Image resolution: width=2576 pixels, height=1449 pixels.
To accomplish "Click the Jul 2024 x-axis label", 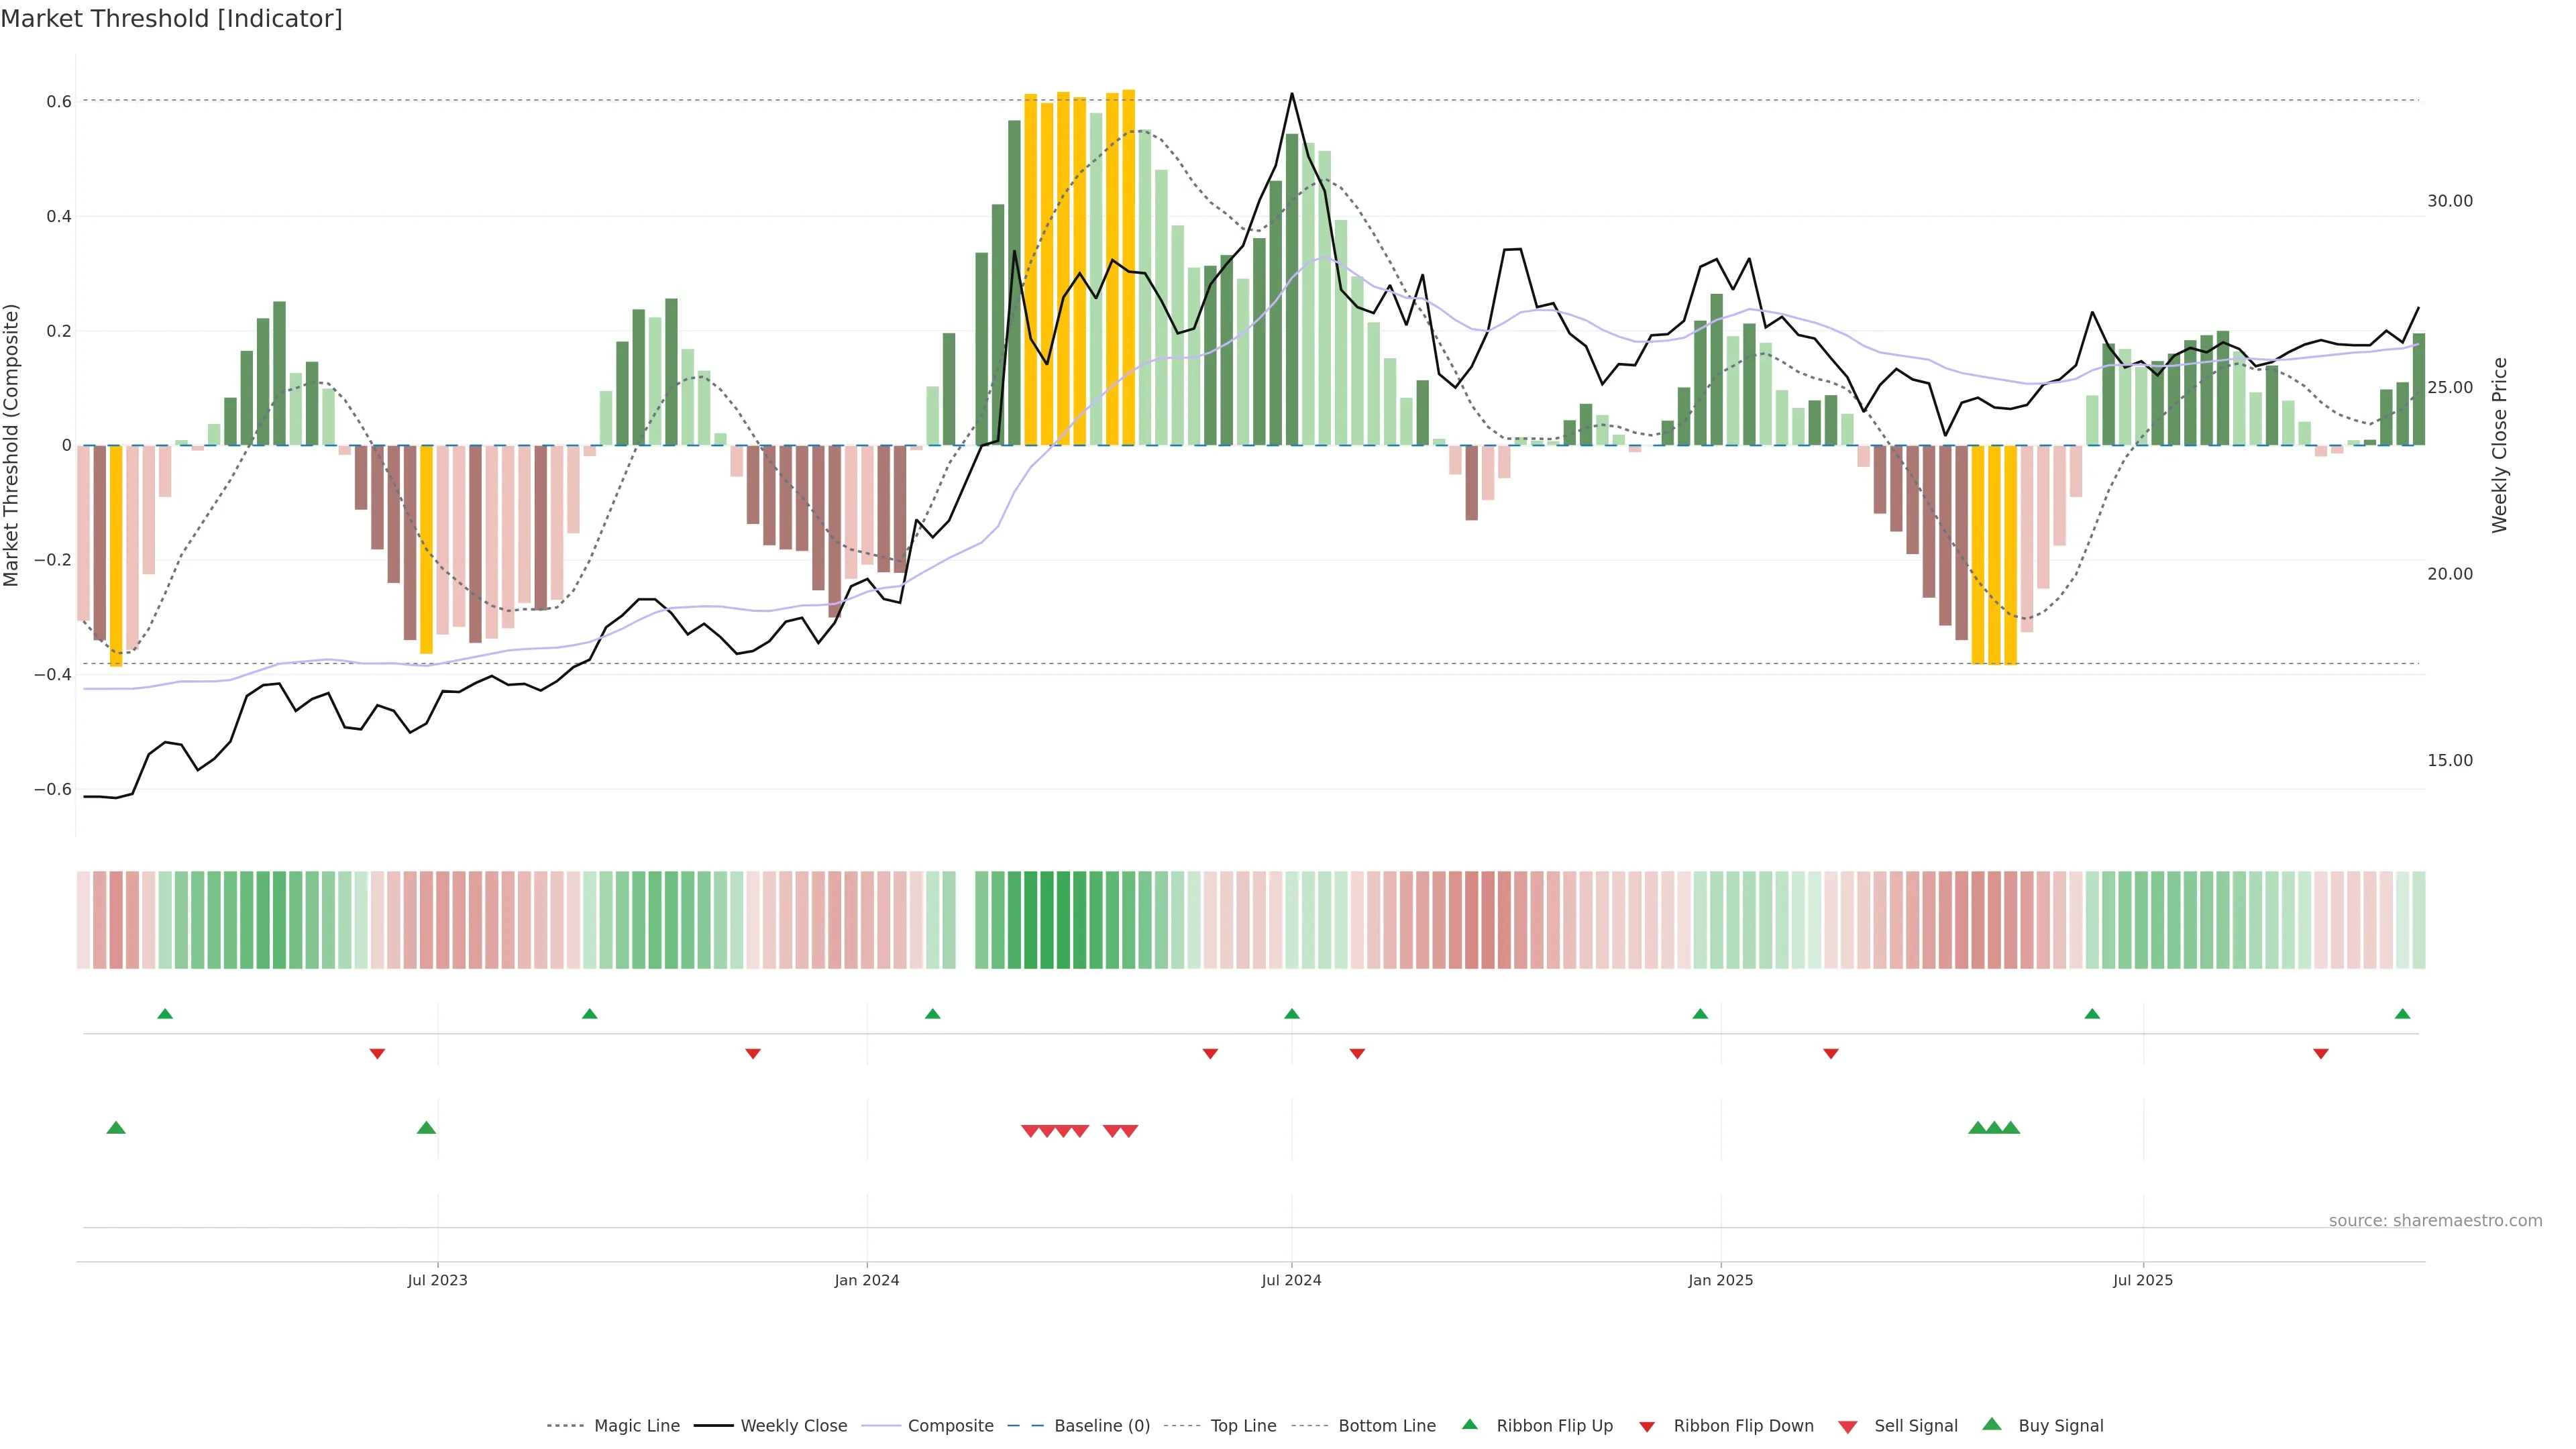I will [1291, 1280].
